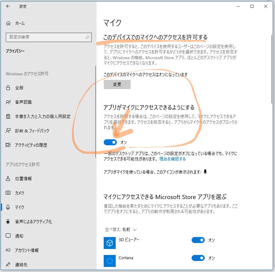Open アカウント情報 settings page
The image size is (275, 272).
click(x=49, y=250)
